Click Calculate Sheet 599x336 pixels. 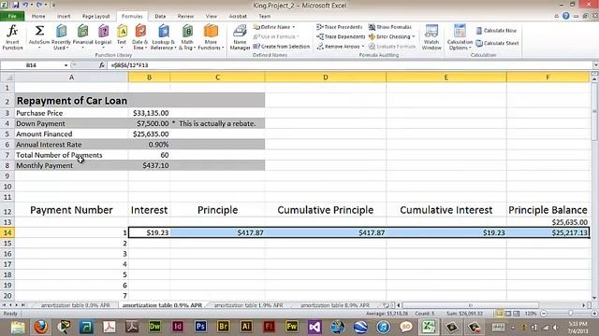click(497, 43)
